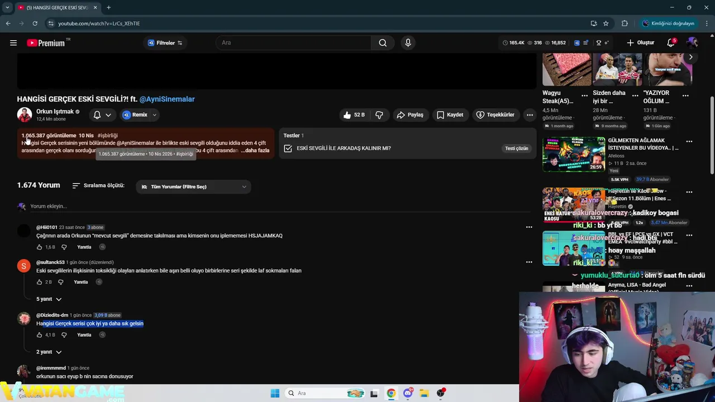Like the video with 52 B likes
The width and height of the screenshot is (715, 402).
(354, 115)
